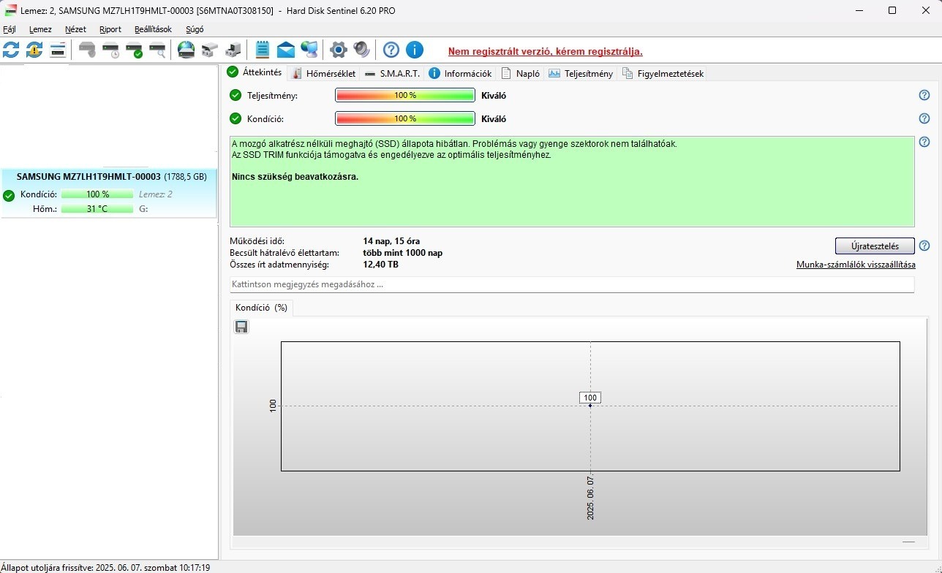Click the stacked drive panels toolbar icon
The width and height of the screenshot is (942, 573).
coord(58,50)
